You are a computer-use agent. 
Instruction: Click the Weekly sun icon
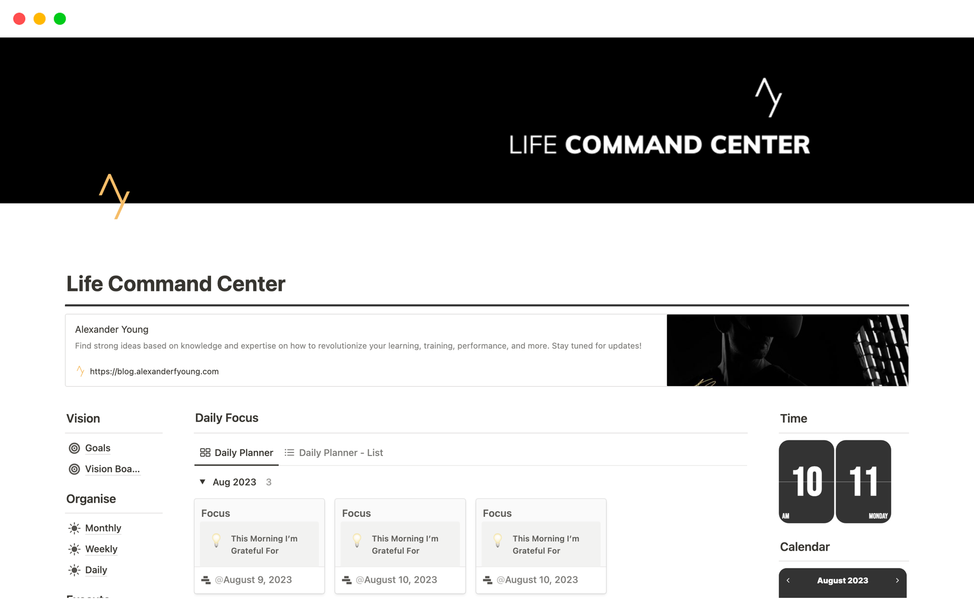74,549
